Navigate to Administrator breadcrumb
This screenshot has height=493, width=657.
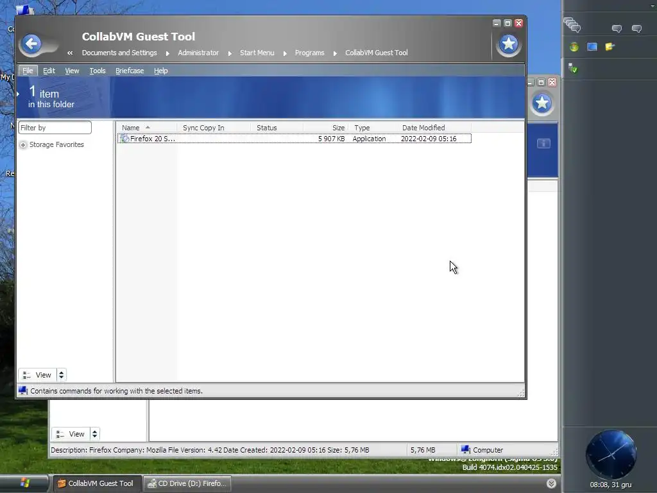click(x=198, y=53)
